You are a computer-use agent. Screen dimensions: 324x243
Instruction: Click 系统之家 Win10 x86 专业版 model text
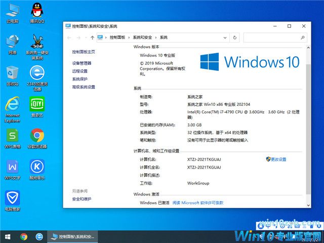(219, 105)
